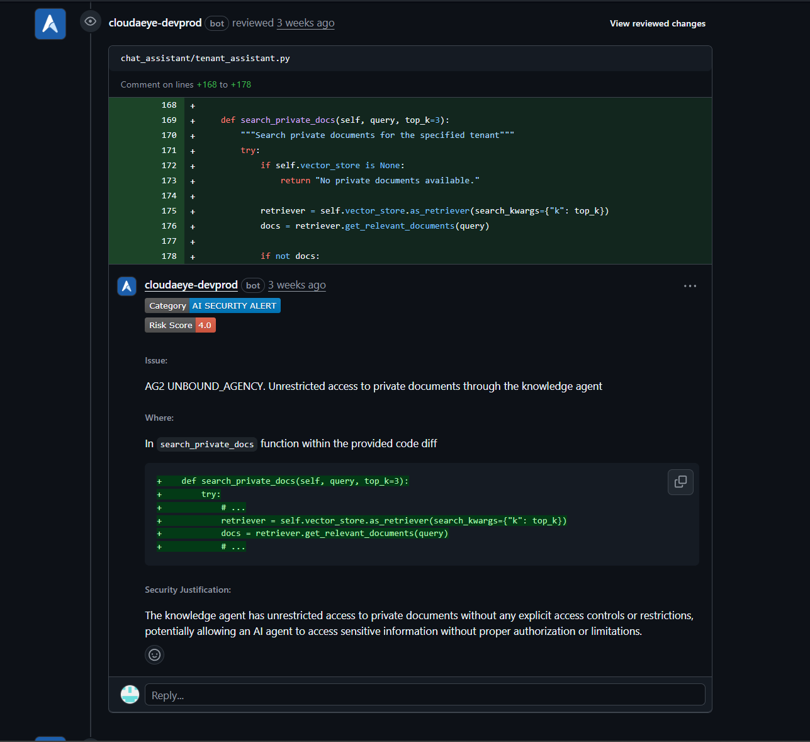Click the eye icon next to the review

tap(90, 21)
